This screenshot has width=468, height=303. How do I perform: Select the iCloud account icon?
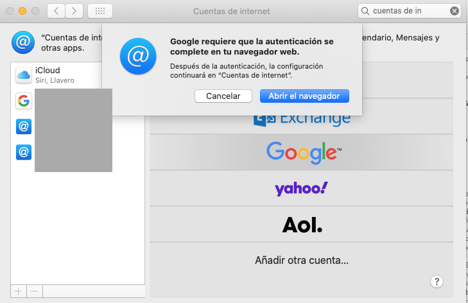pyautogui.click(x=24, y=75)
